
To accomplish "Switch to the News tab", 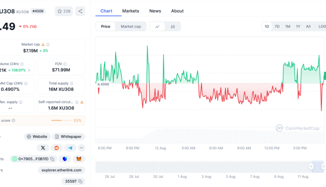I will 155,11.
